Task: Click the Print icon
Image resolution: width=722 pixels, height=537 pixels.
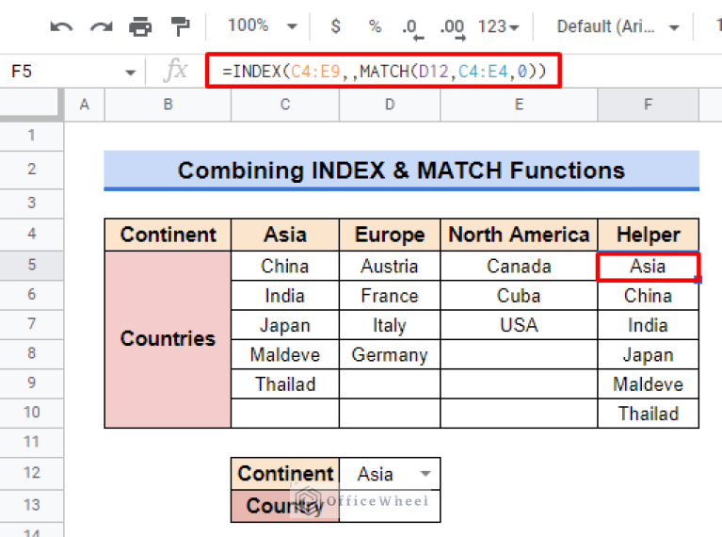Action: pyautogui.click(x=140, y=26)
